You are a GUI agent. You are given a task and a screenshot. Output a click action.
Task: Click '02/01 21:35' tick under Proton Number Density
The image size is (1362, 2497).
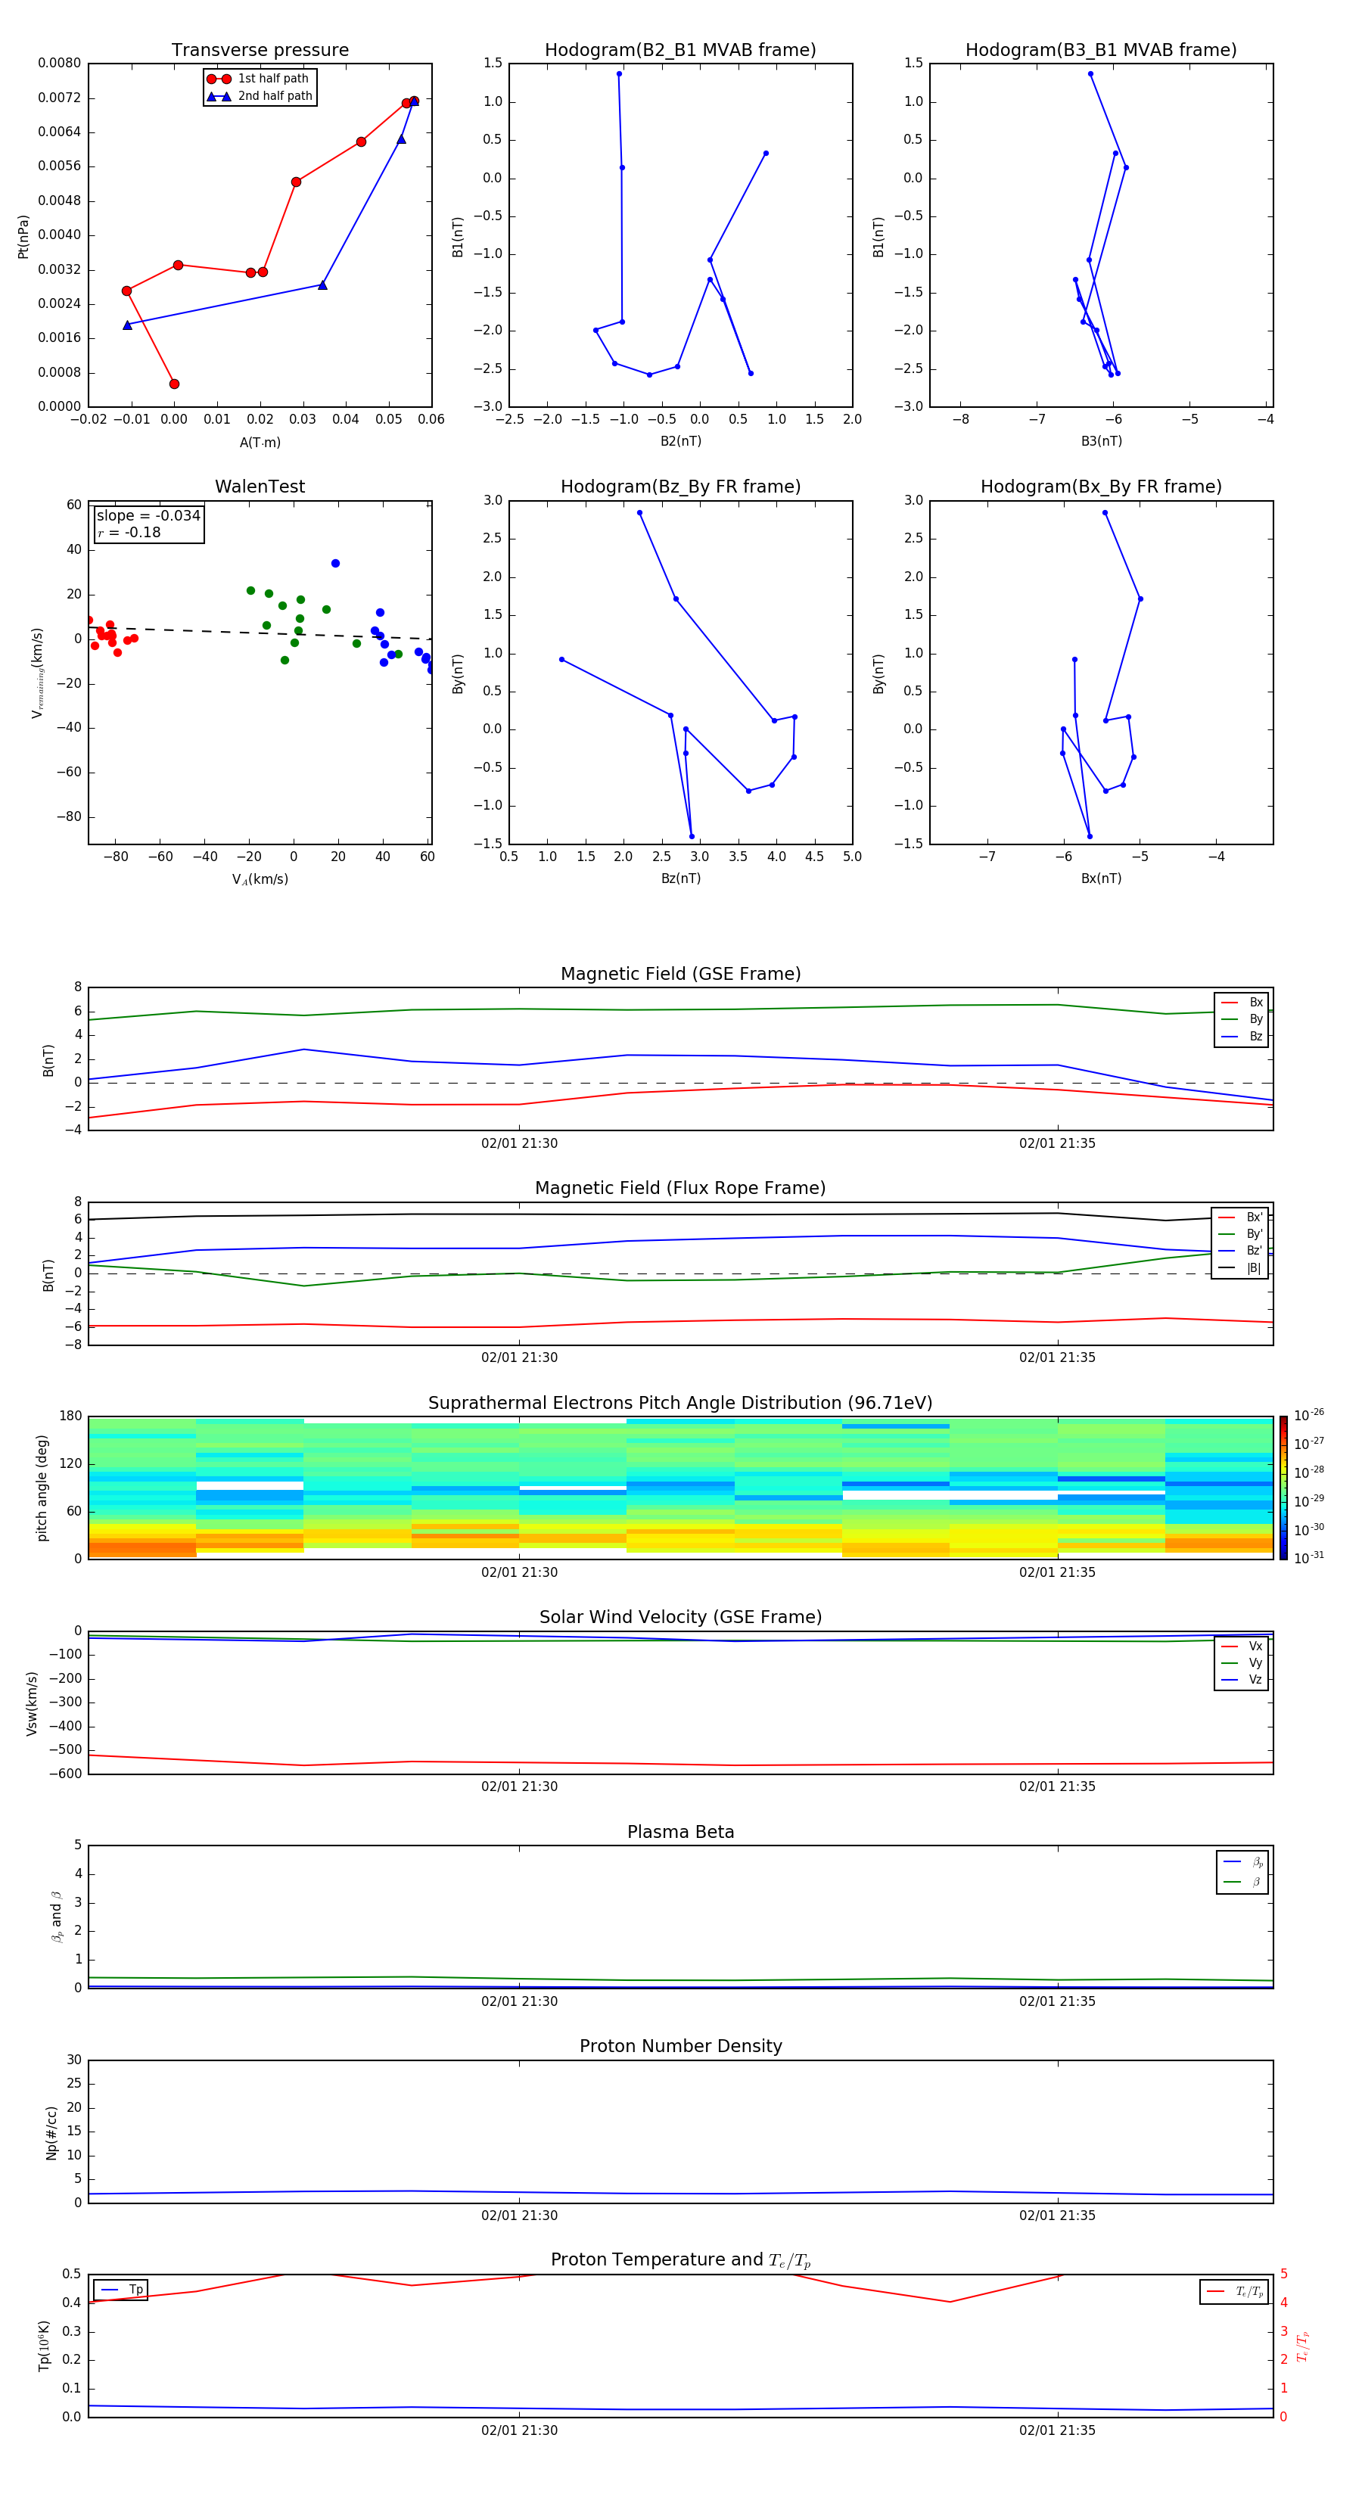click(x=1056, y=2216)
